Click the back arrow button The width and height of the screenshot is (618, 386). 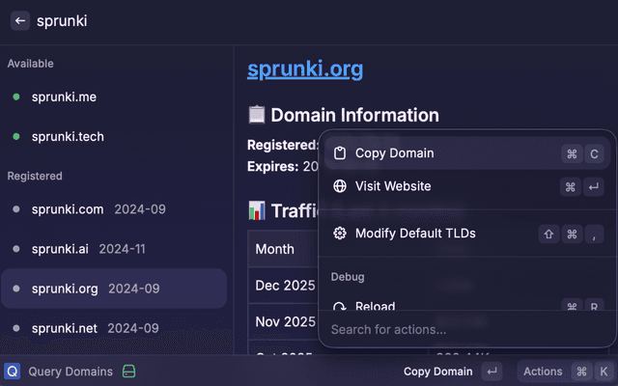click(x=19, y=20)
